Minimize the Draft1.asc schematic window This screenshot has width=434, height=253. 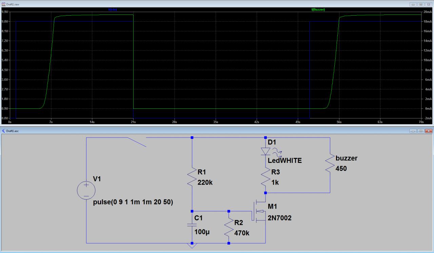click(413, 131)
